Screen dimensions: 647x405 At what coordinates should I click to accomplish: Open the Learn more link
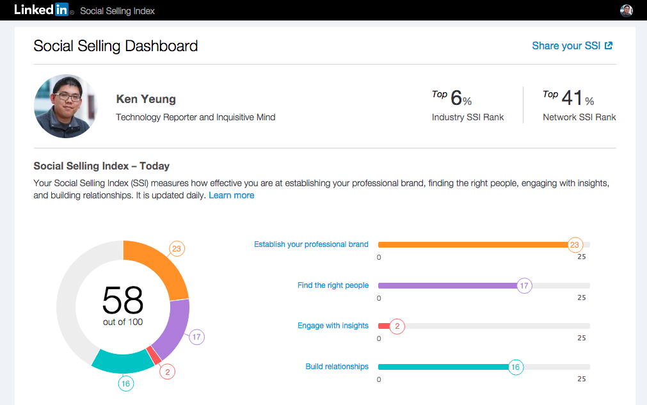[232, 196]
